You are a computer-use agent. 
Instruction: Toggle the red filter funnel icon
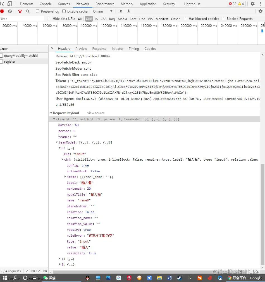tap(20, 11)
